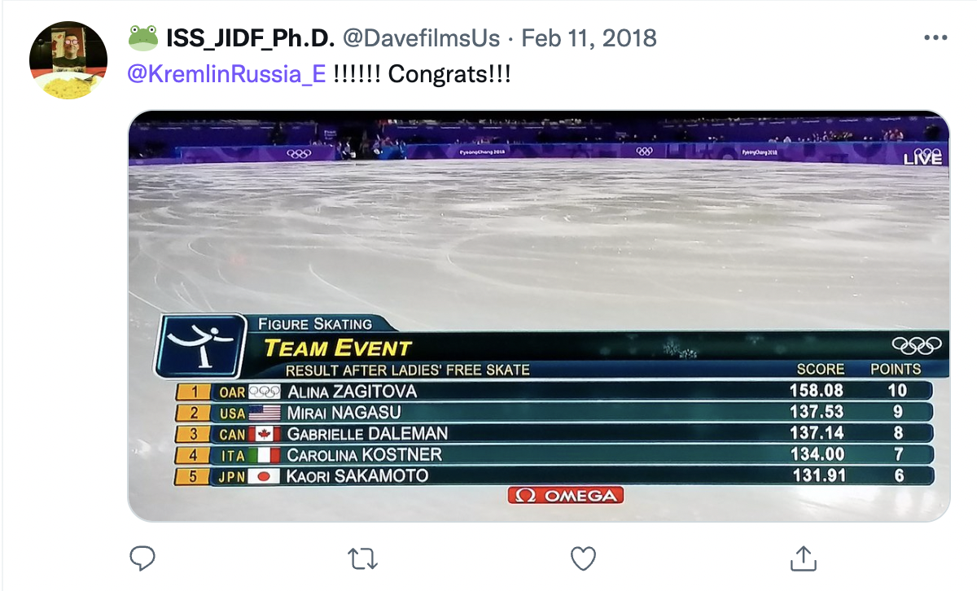Click the LIVE Olympic badge in the image
977x591 pixels.
(x=922, y=156)
